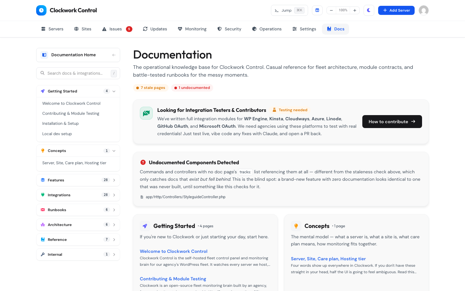Open the Servers tab
This screenshot has width=465, height=291.
[52, 29]
